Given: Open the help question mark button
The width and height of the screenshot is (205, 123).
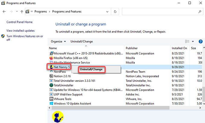Looking at the screenshot, I should [200, 41].
